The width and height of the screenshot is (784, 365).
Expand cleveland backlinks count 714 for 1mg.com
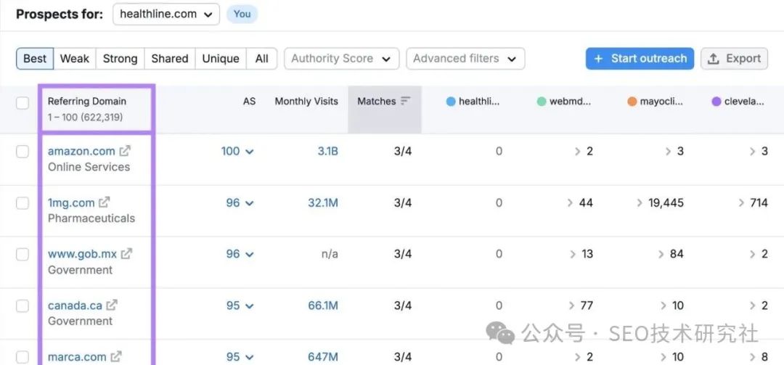pyautogui.click(x=753, y=202)
